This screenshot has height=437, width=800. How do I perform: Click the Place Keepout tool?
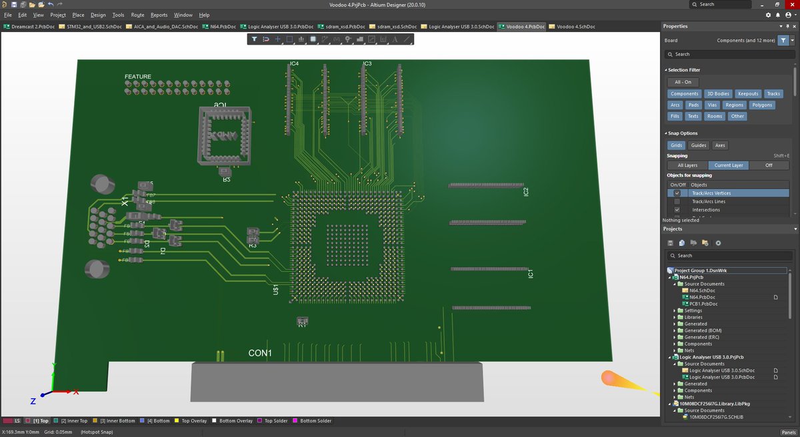pyautogui.click(x=371, y=39)
